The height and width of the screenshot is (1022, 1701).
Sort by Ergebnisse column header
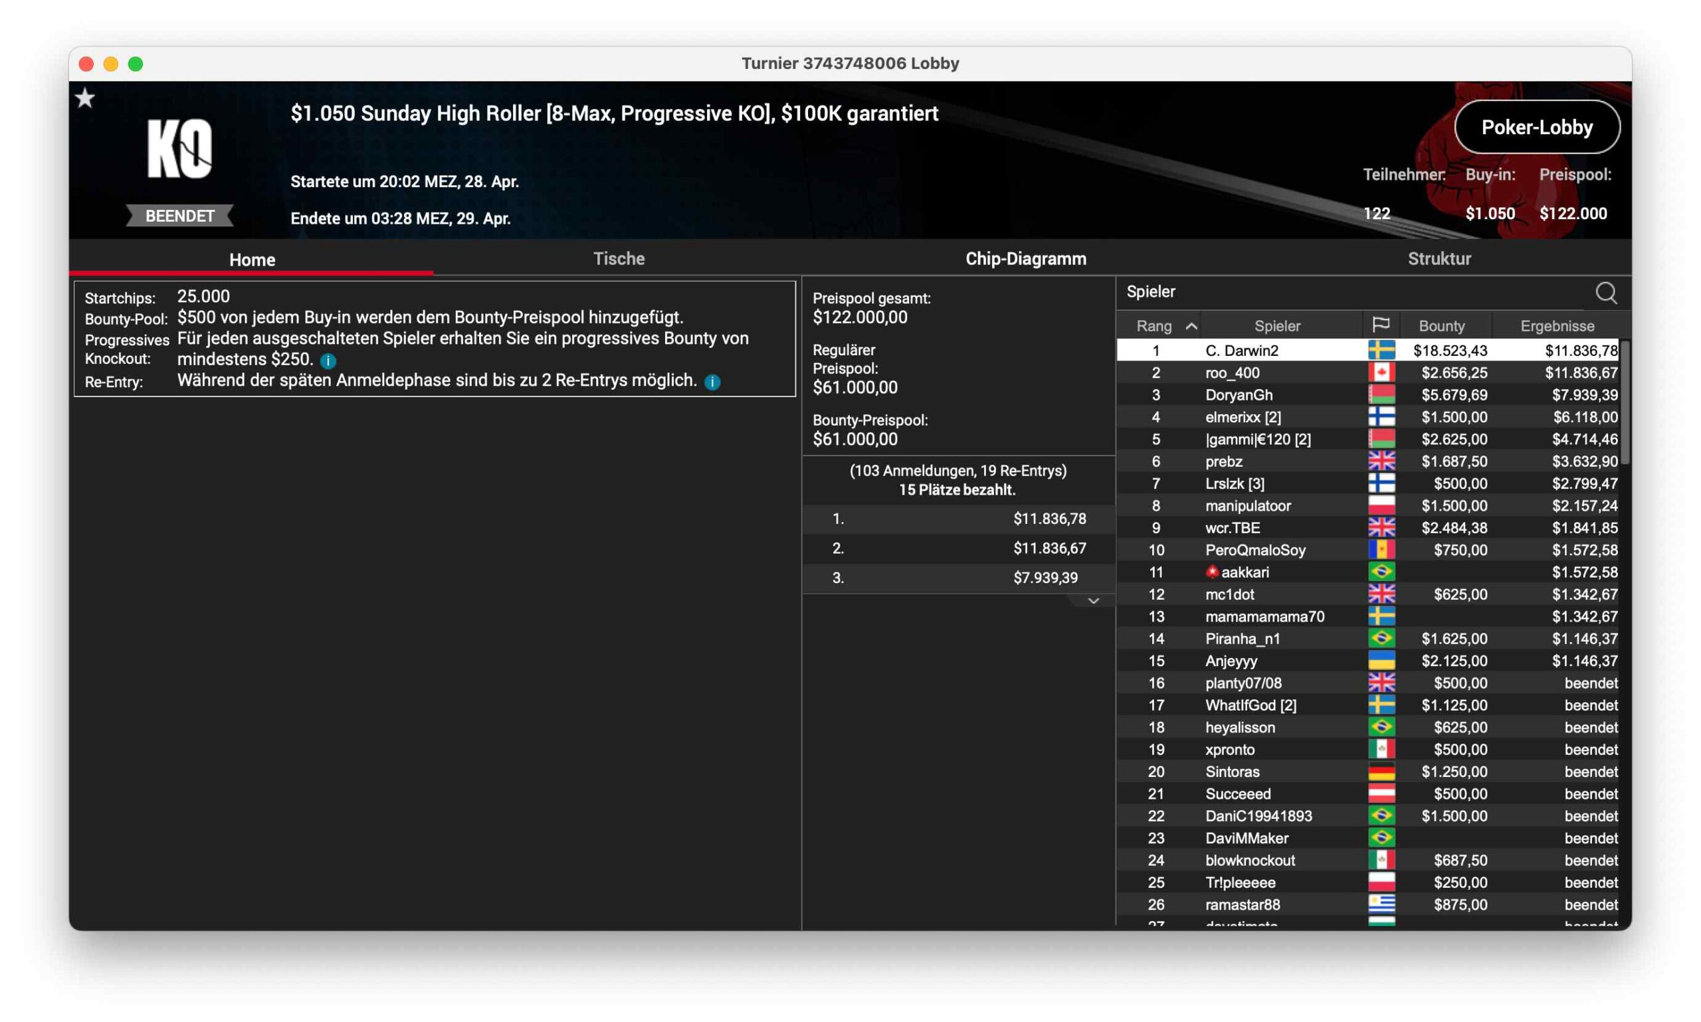coord(1557,326)
